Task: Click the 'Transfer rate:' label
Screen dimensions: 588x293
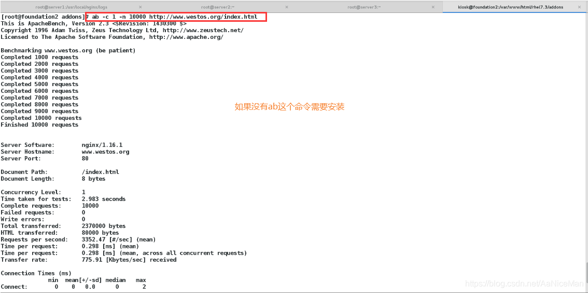Action: click(x=24, y=260)
